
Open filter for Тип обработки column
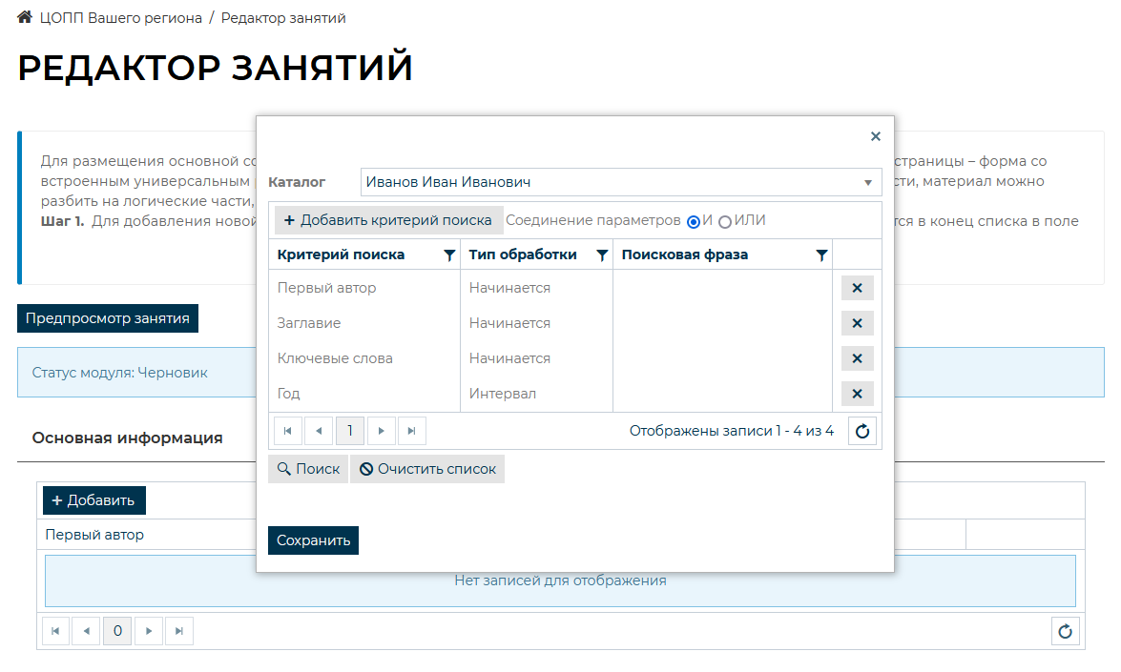(602, 255)
